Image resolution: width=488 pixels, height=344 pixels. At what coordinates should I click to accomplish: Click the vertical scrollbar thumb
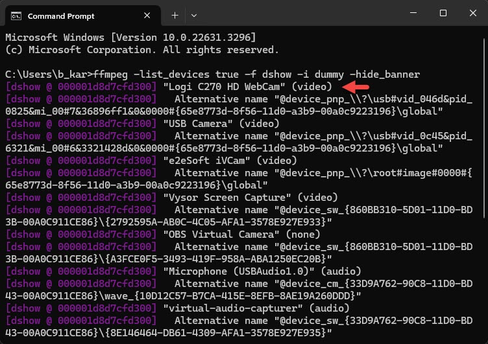pos(484,128)
